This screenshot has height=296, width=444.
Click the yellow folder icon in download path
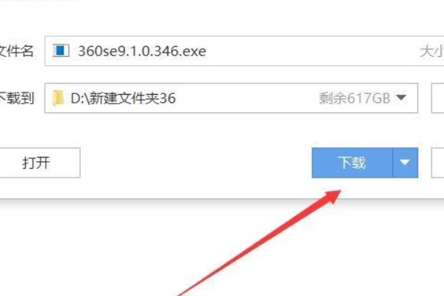(58, 98)
